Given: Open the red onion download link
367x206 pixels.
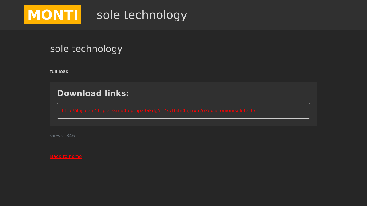Looking at the screenshot, I should pyautogui.click(x=158, y=110).
